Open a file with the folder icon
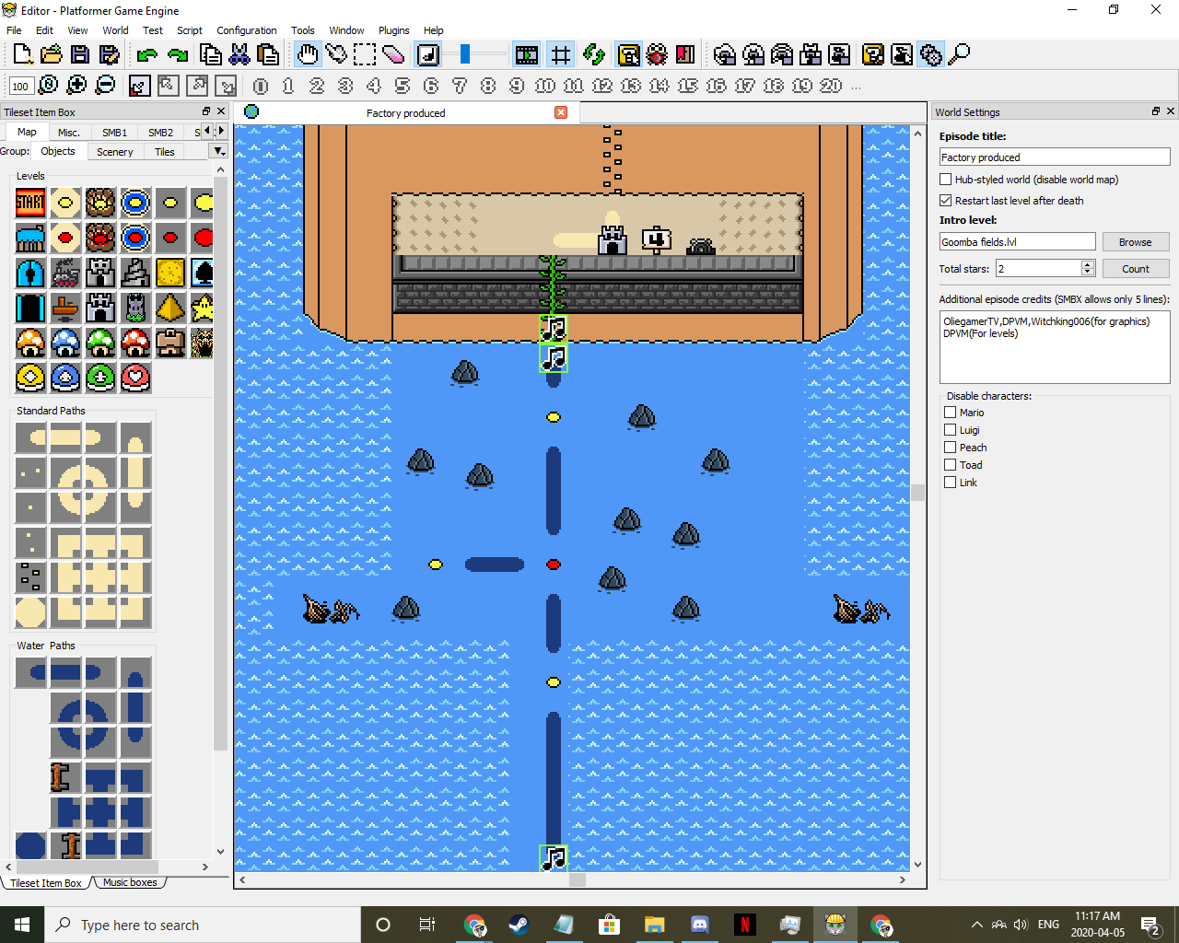 [x=52, y=55]
